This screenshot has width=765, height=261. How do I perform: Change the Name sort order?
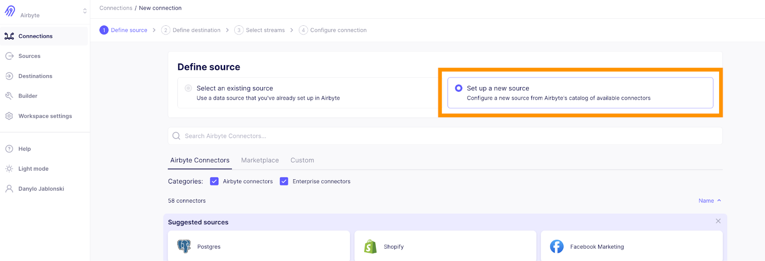coord(710,201)
